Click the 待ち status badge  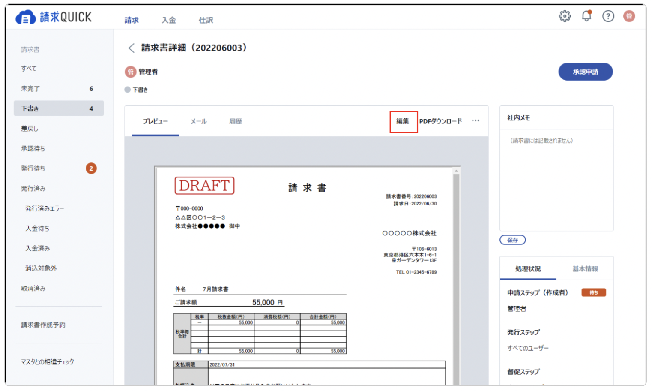[593, 292]
